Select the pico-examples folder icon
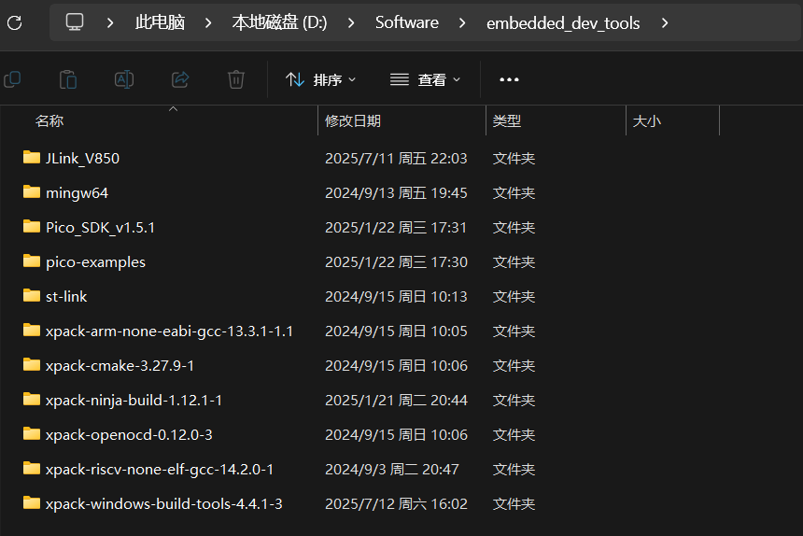 click(x=32, y=261)
